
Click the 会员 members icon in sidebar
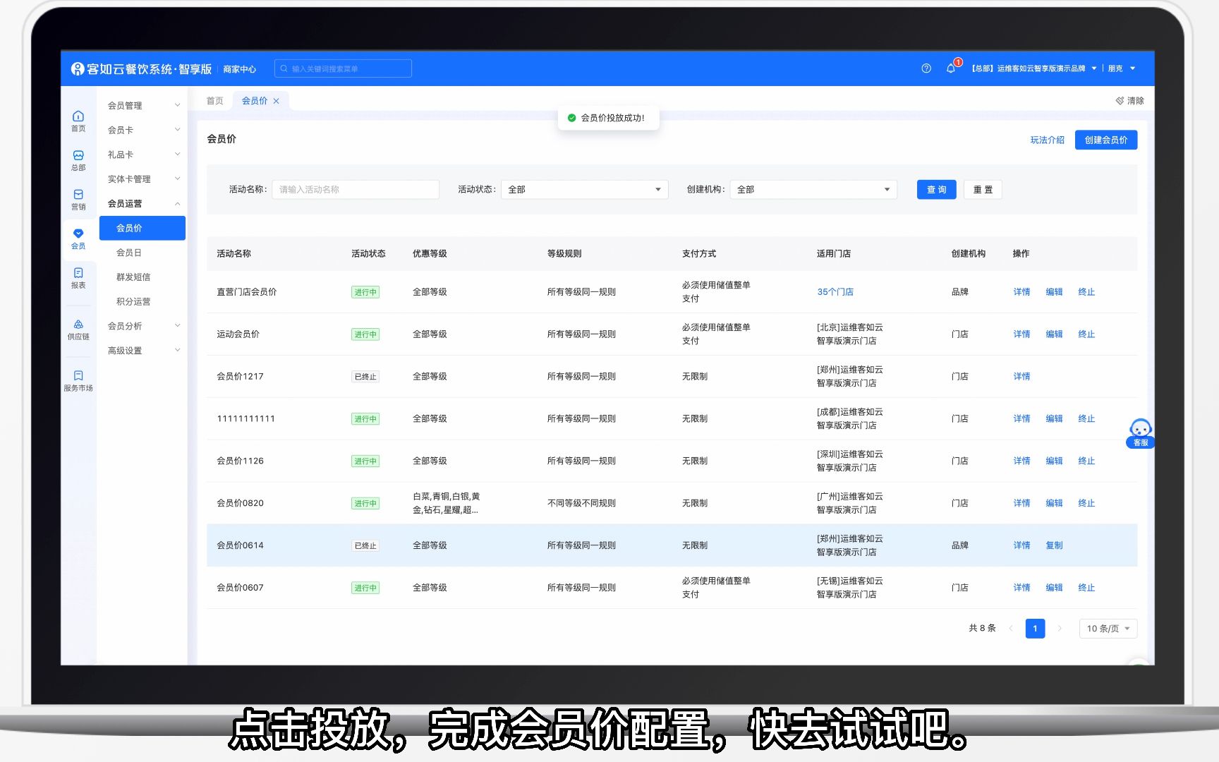click(78, 238)
